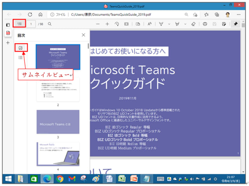
Task: Open the user profile avatar
Action: 228,15
